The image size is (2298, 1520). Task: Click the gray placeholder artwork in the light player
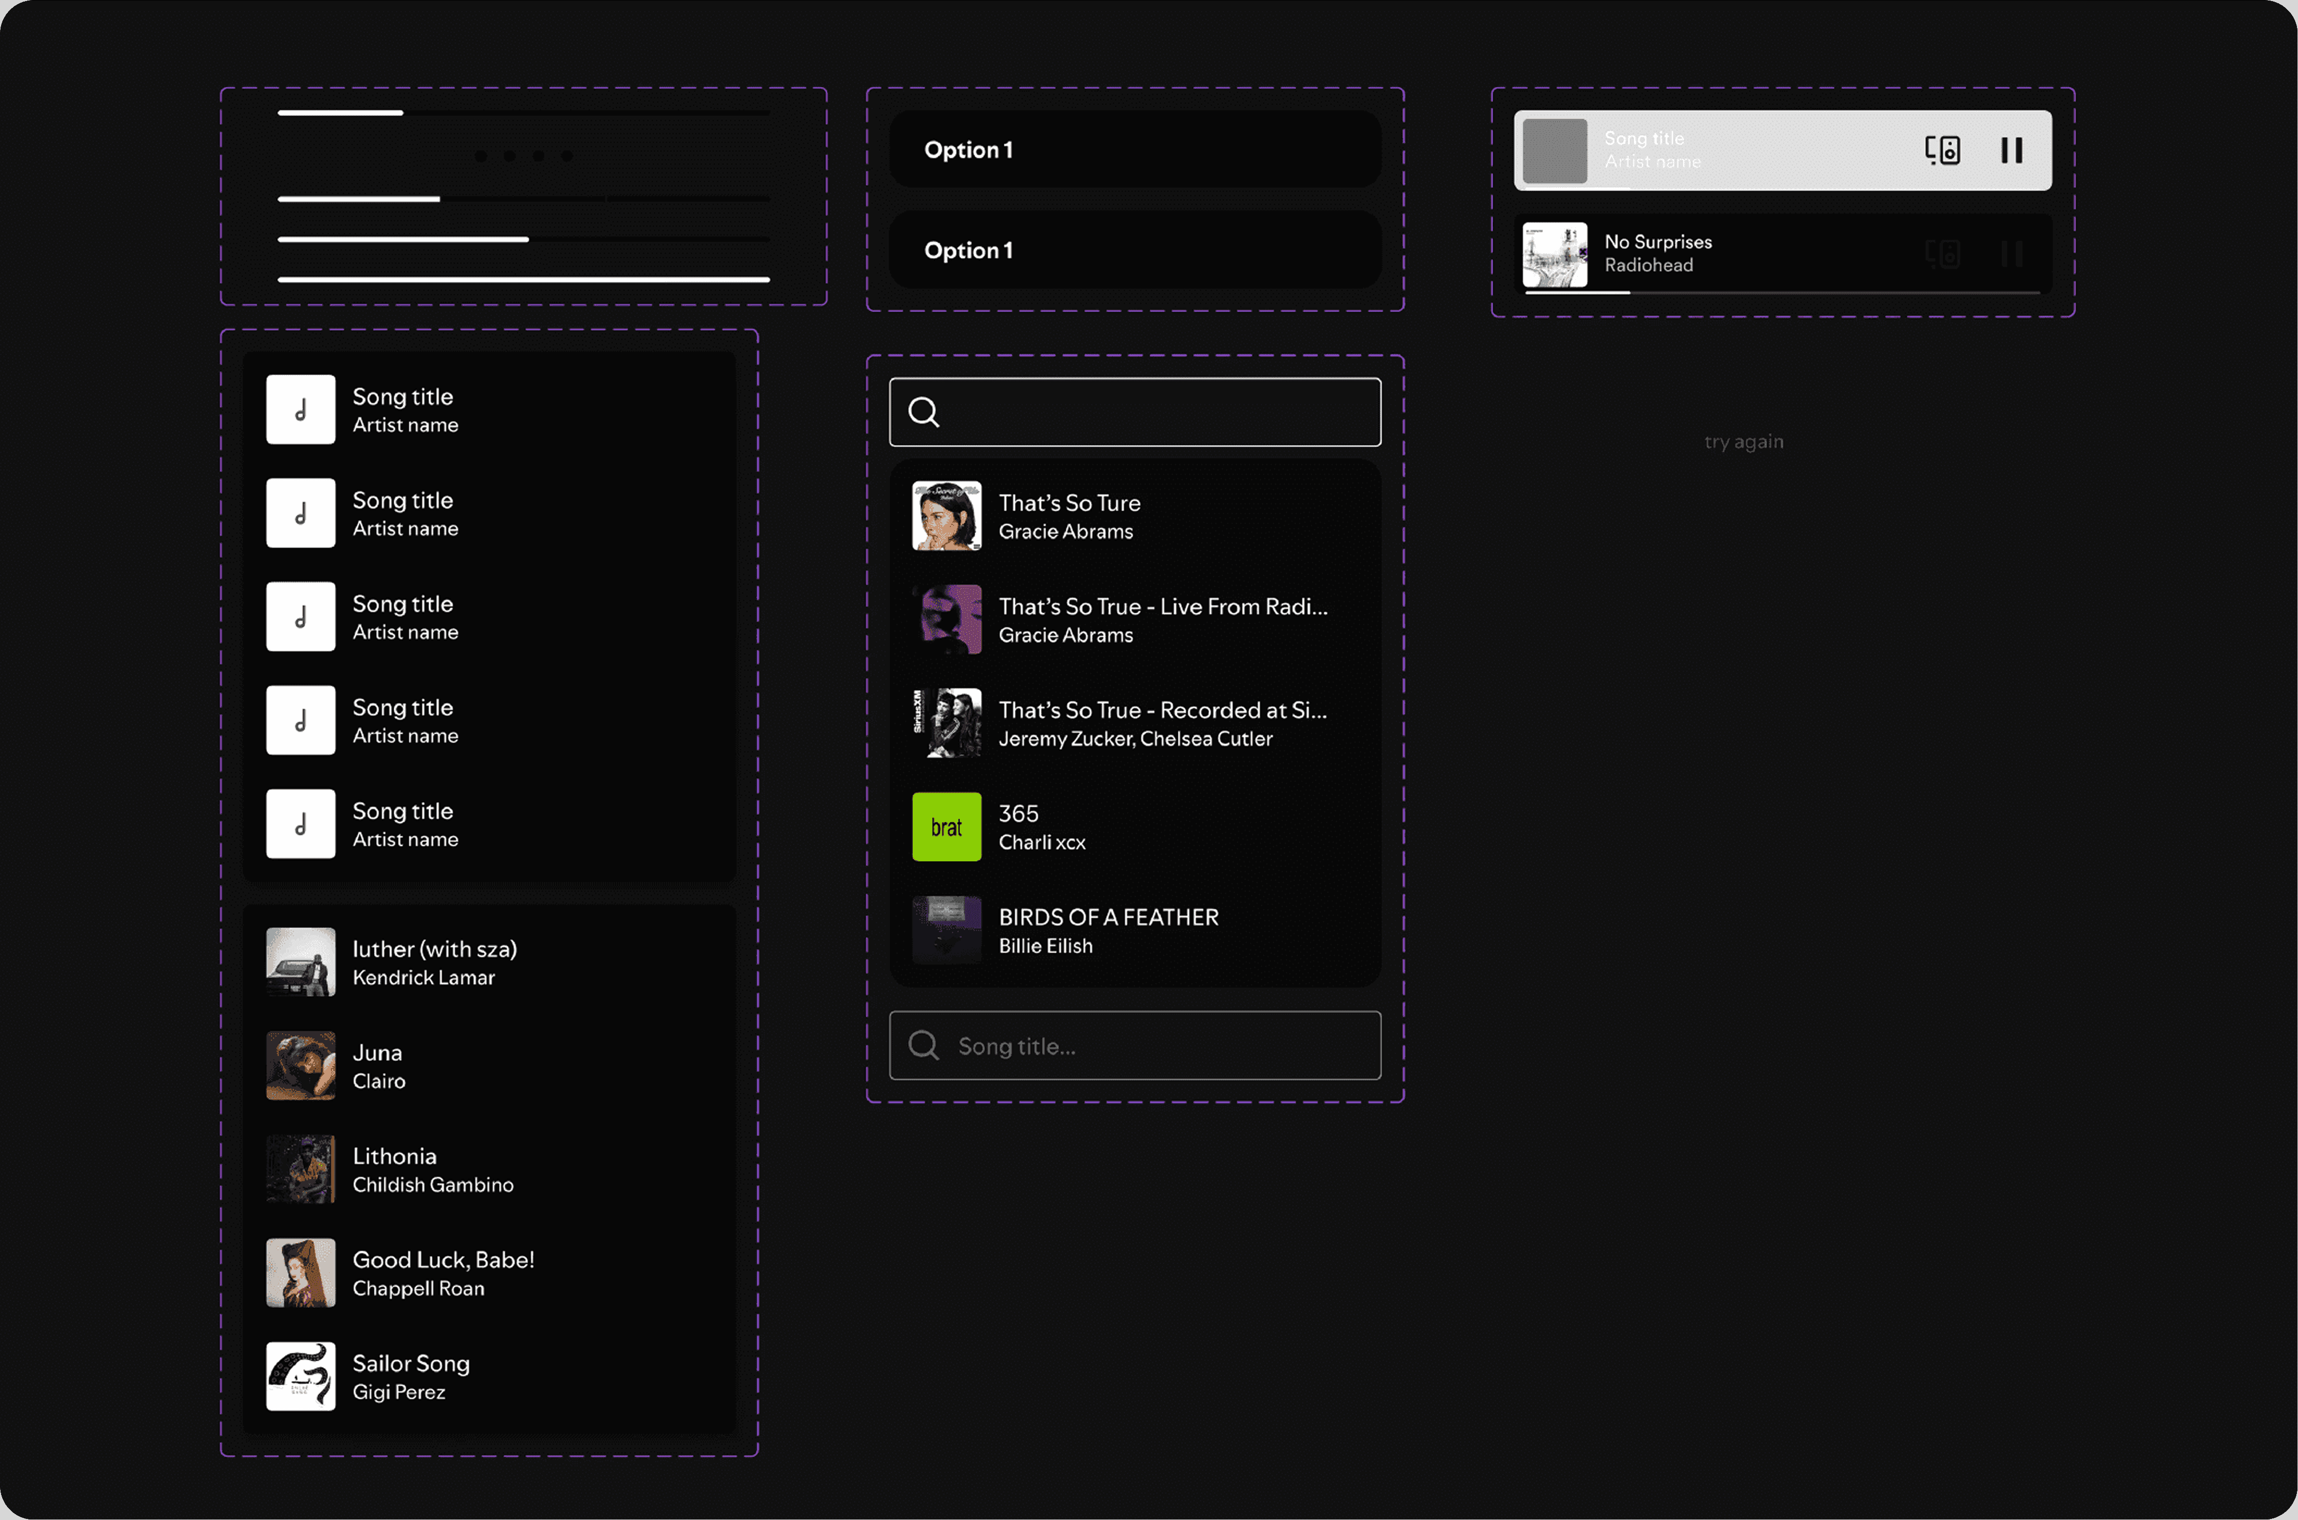pyautogui.click(x=1555, y=150)
